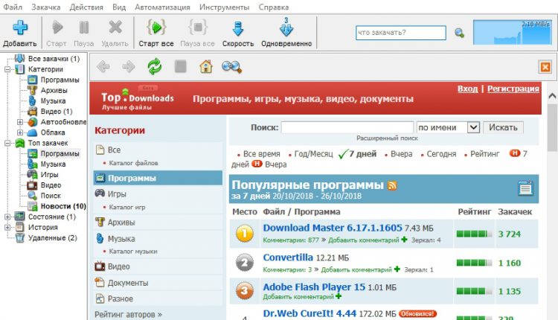Select Новости (10) in the tree
558x320 pixels.
63,206
